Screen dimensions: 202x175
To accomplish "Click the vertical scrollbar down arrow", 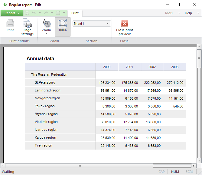I will [199, 161].
